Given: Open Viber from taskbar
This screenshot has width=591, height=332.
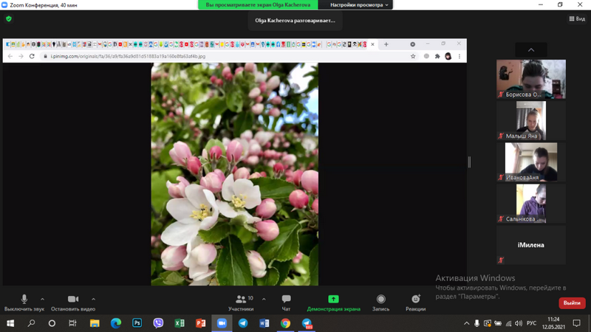Looking at the screenshot, I should click(x=158, y=323).
